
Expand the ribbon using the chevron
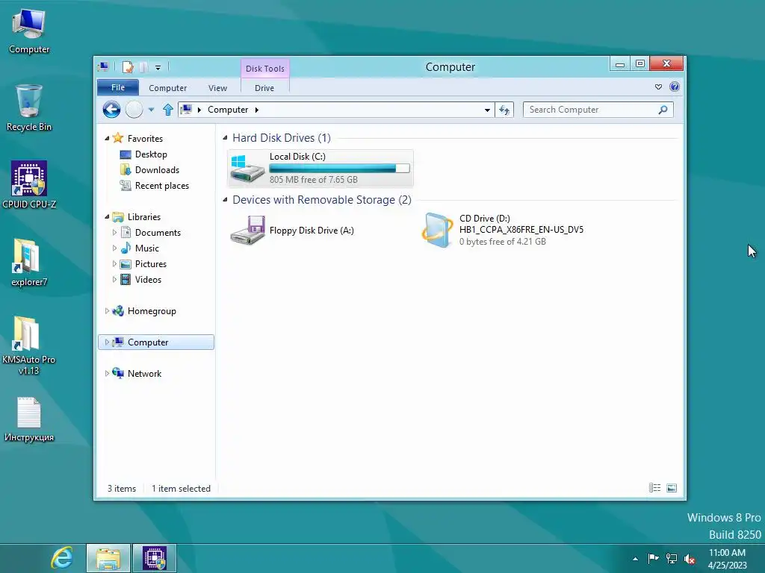(658, 87)
